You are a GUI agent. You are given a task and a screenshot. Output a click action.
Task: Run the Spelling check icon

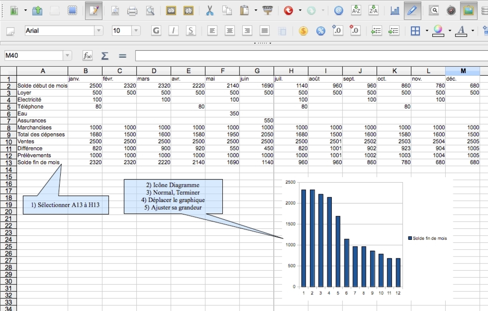coord(171,11)
